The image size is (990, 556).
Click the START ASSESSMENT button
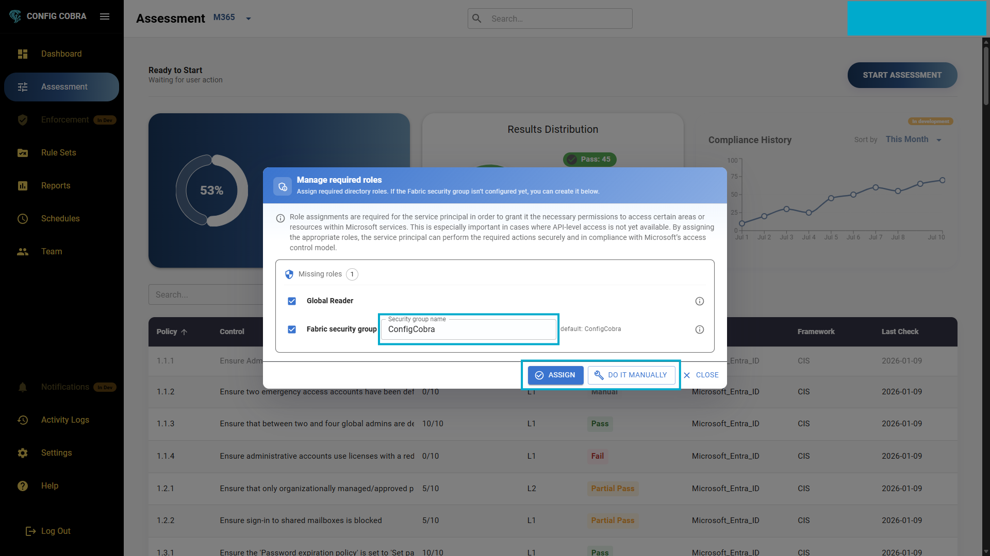click(902, 75)
